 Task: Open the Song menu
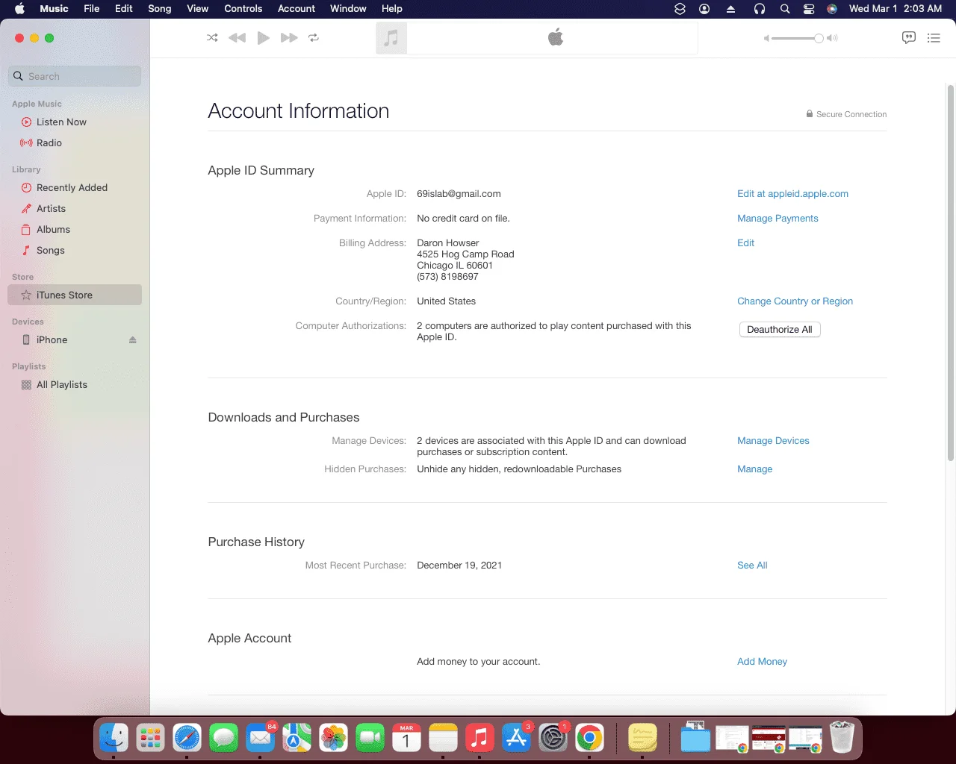click(x=160, y=9)
